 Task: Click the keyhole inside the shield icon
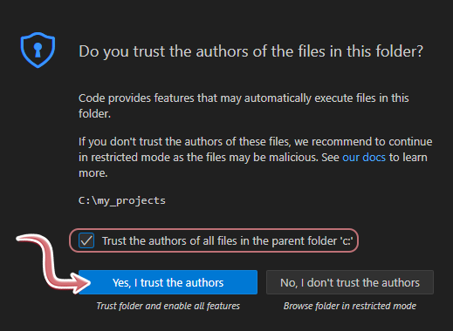(x=38, y=50)
